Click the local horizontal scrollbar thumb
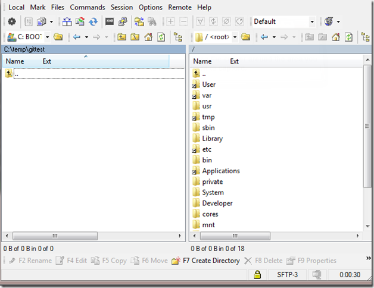This screenshot has width=374, height=288. (x=55, y=236)
